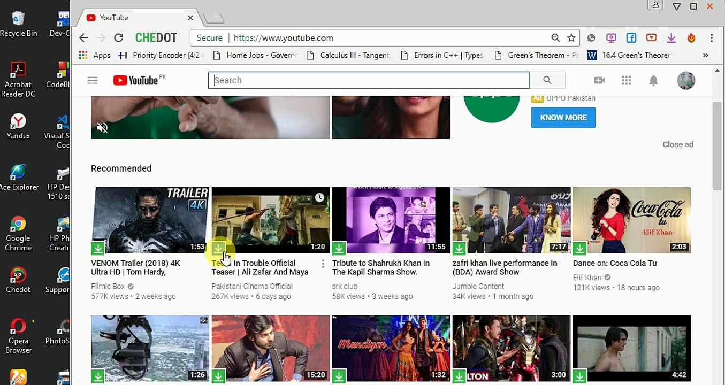725x385 pixels.
Task: Play the 4:42 video thumbnail
Action: [x=632, y=349]
